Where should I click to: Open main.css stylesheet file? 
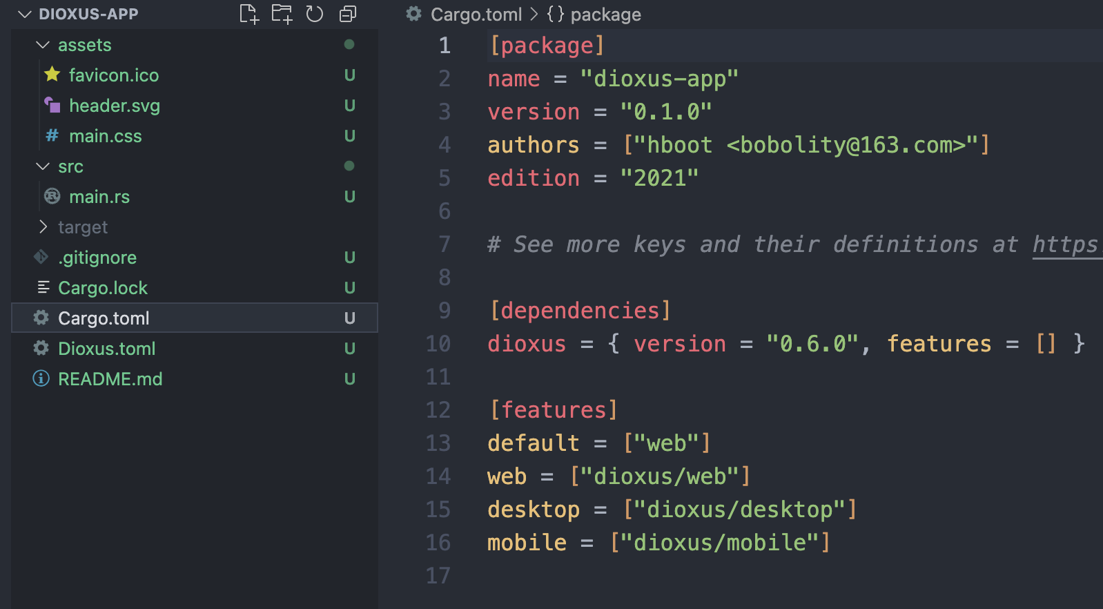106,136
